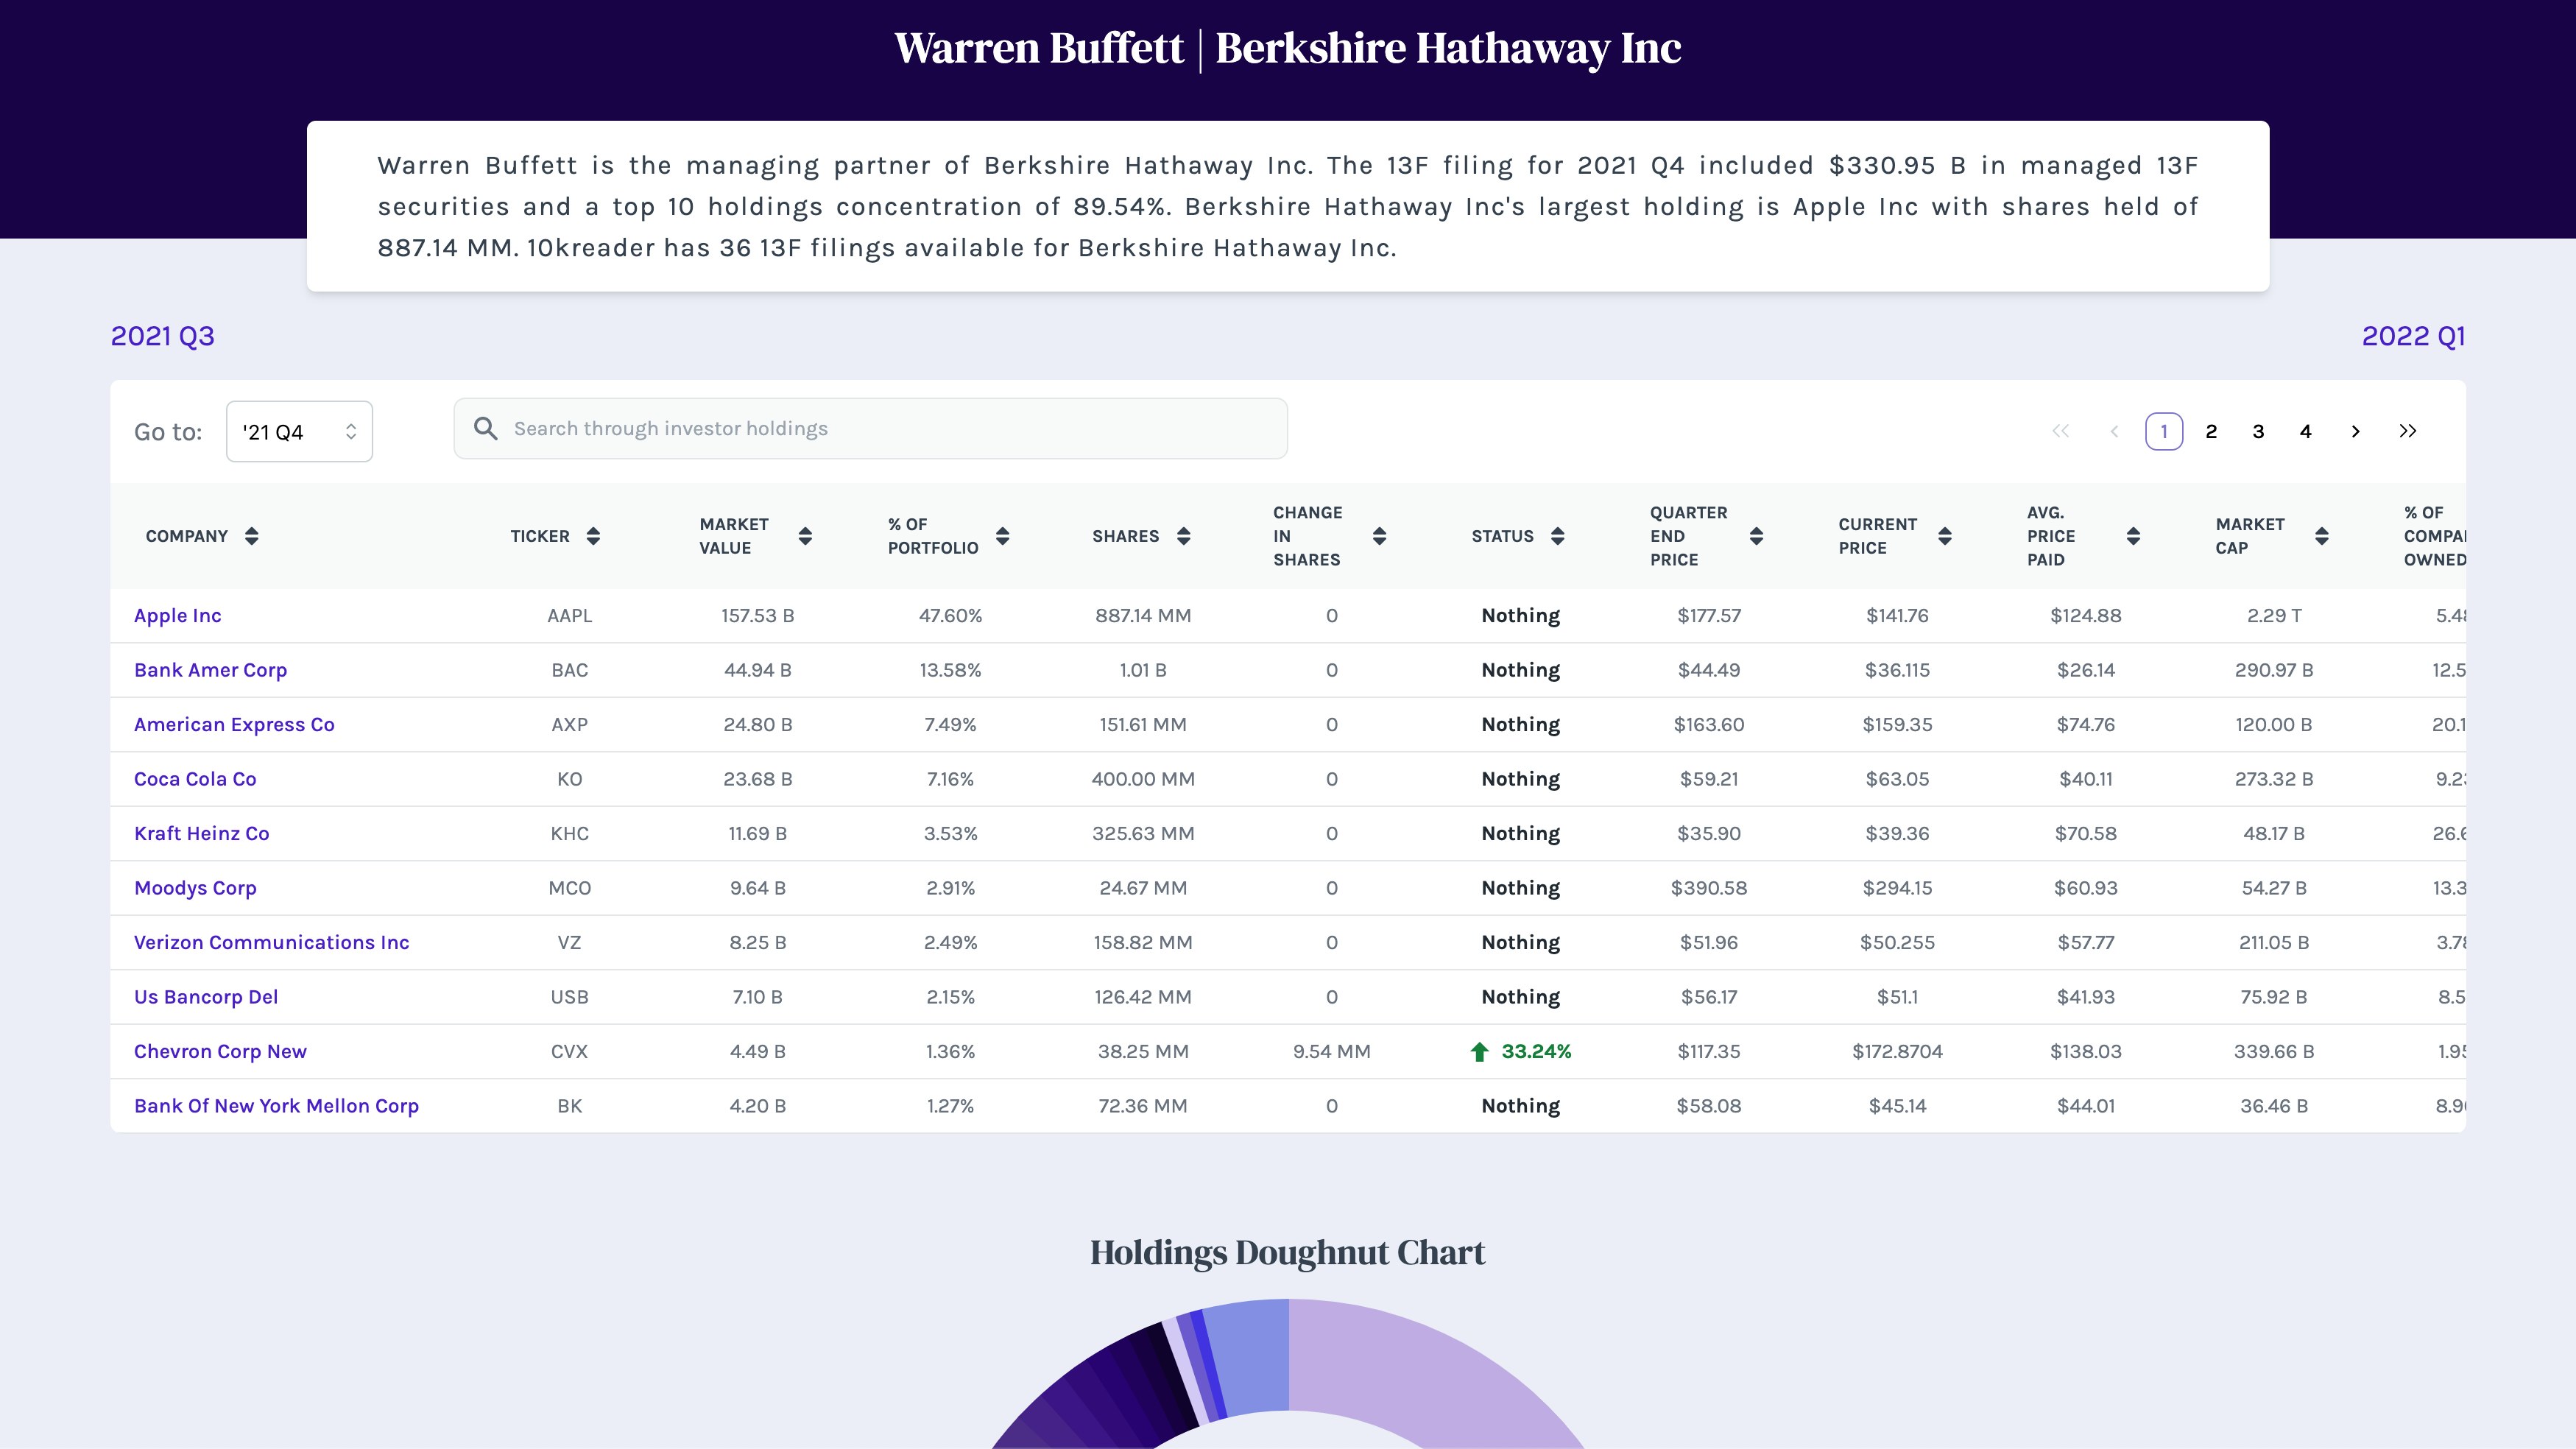2576x1449 pixels.
Task: Click 211.05 B Verizon market cap
Action: tap(2274, 943)
